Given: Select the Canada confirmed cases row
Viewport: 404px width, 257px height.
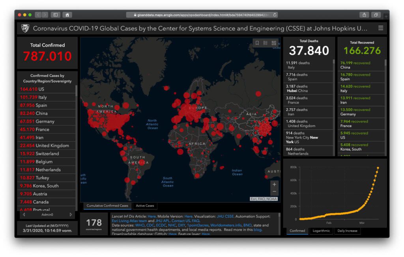Looking at the screenshot, I should 47,202.
